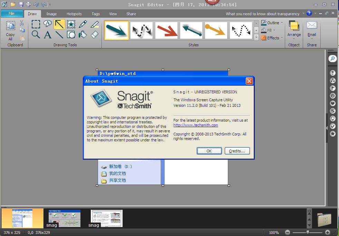
Task: Select the Pen tool in Drawing Tools
Action: pos(83,24)
